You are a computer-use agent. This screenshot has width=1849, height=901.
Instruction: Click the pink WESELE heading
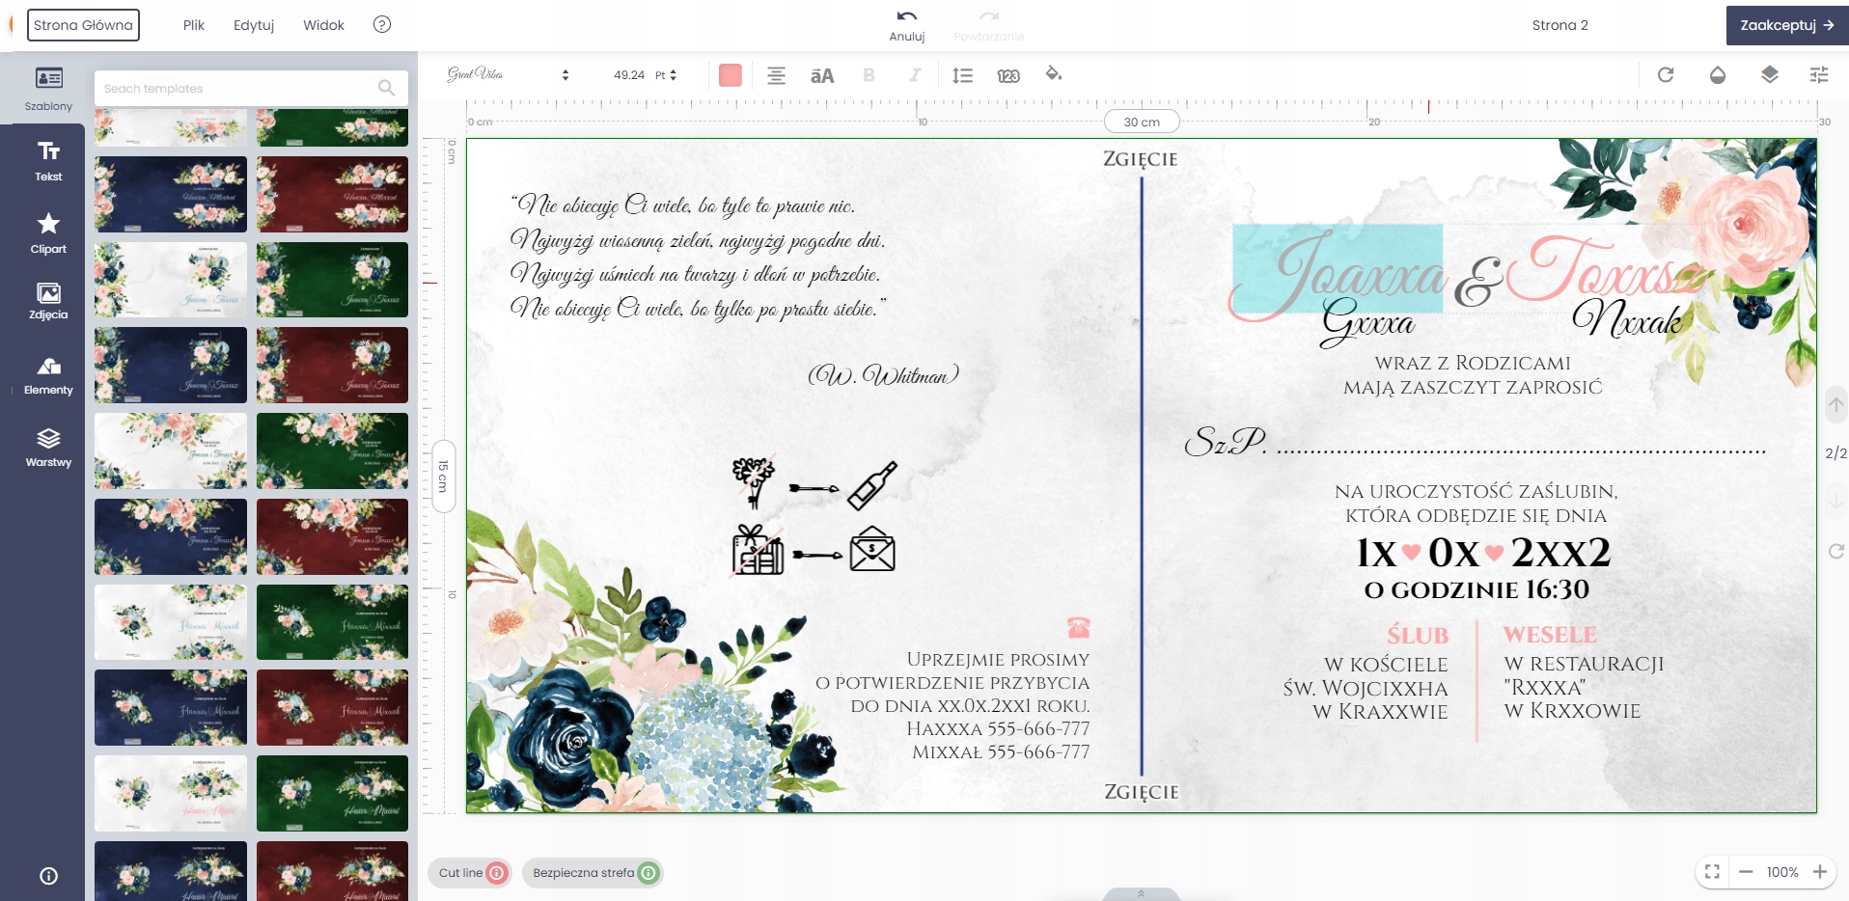1550,635
